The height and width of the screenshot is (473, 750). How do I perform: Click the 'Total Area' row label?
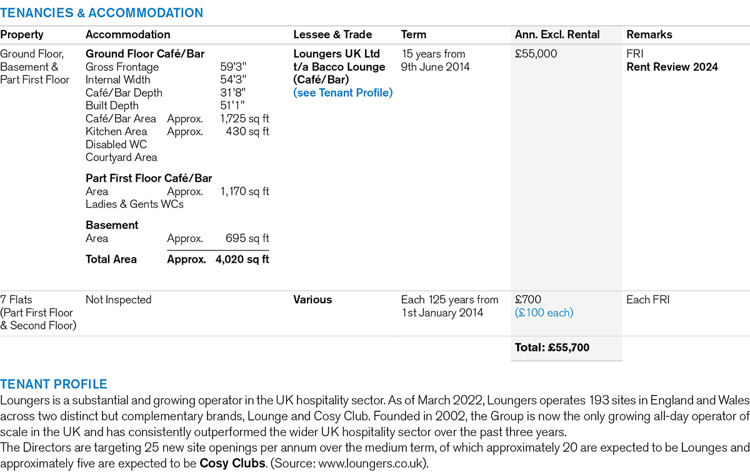coord(111,260)
